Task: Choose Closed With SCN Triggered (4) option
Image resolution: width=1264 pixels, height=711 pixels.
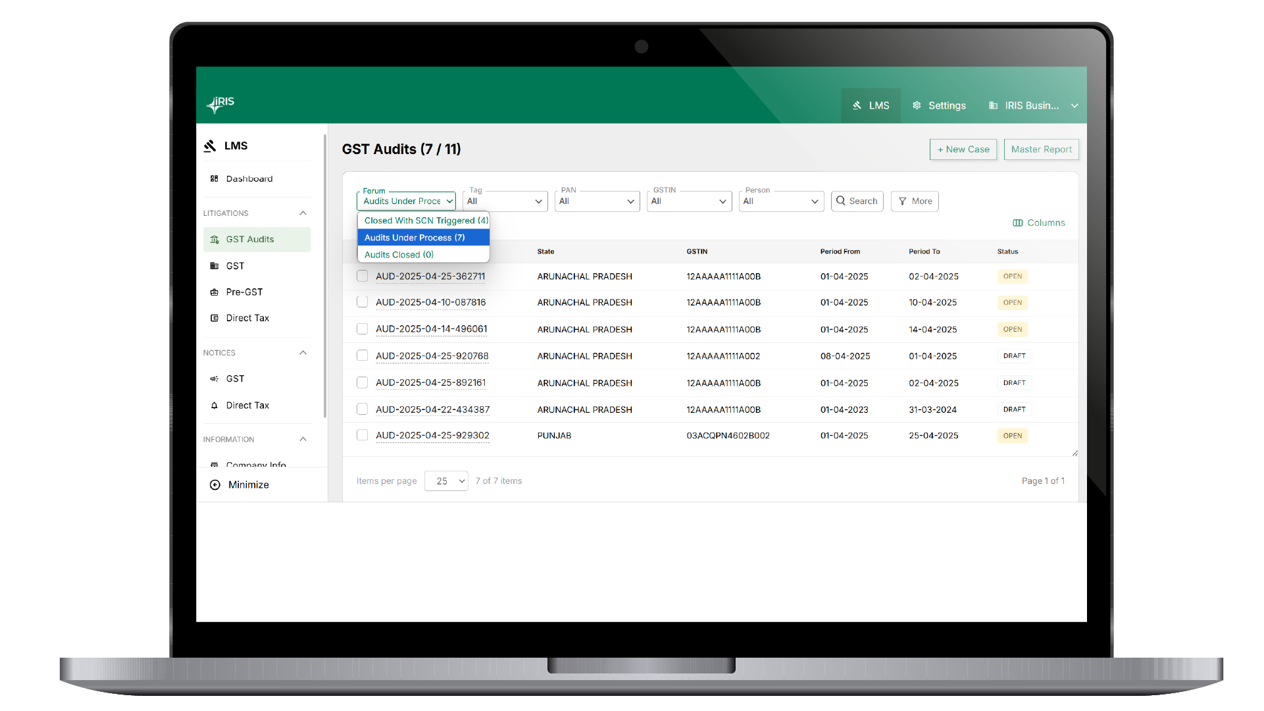Action: pyautogui.click(x=424, y=221)
